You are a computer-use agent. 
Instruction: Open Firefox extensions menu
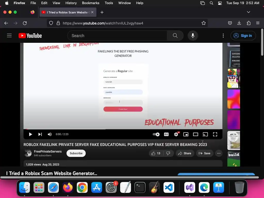pyautogui.click(x=249, y=23)
